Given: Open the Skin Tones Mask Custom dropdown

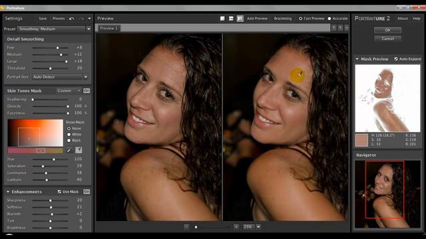Looking at the screenshot, I should click(69, 90).
